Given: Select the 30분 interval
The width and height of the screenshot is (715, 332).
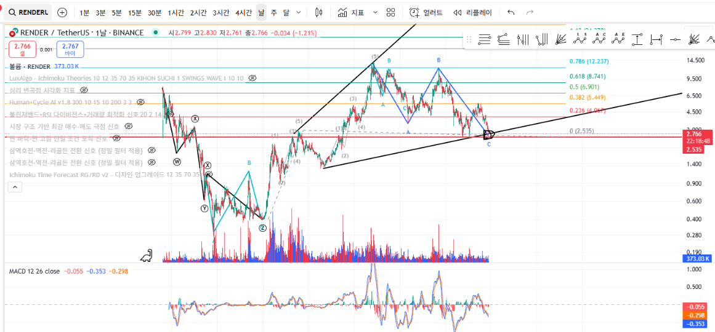Looking at the screenshot, I should [154, 12].
